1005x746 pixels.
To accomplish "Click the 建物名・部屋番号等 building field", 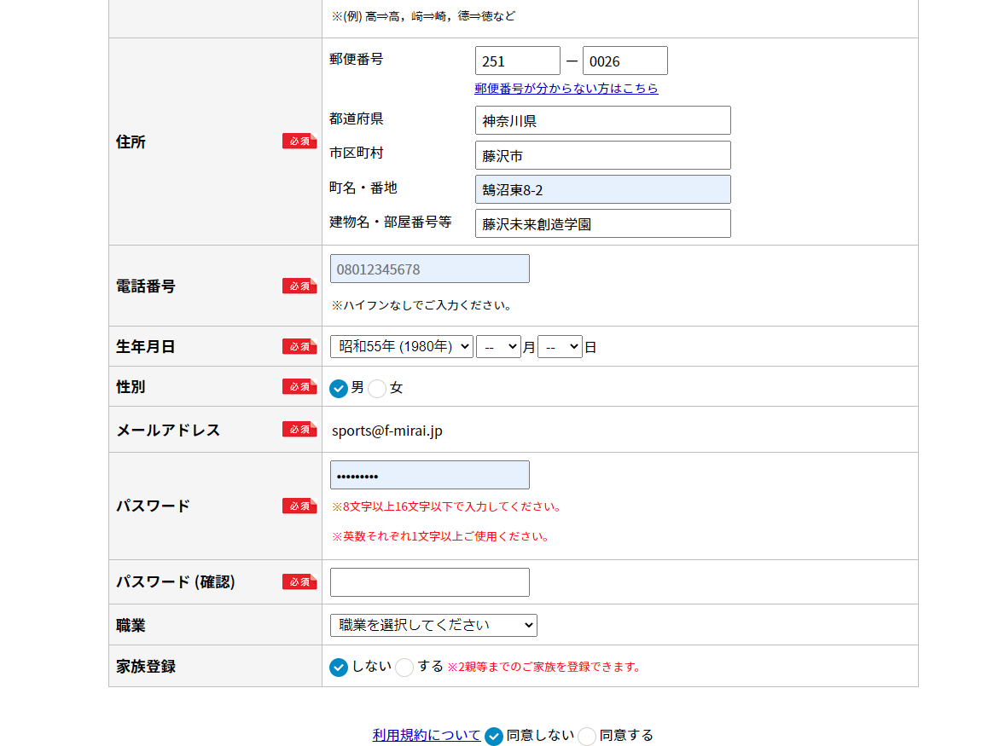I will 602,223.
